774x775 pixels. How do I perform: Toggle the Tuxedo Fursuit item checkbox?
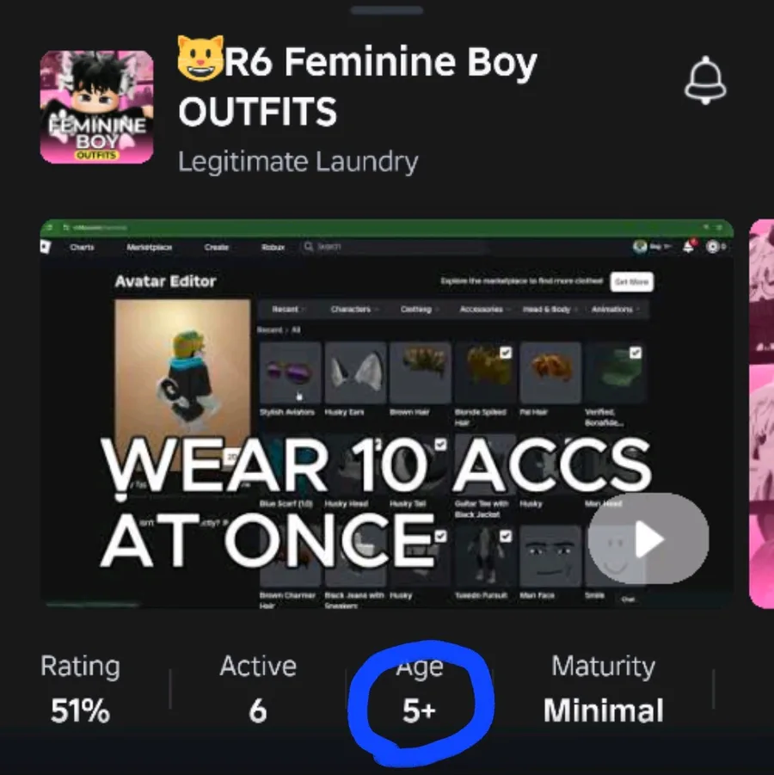pos(506,536)
